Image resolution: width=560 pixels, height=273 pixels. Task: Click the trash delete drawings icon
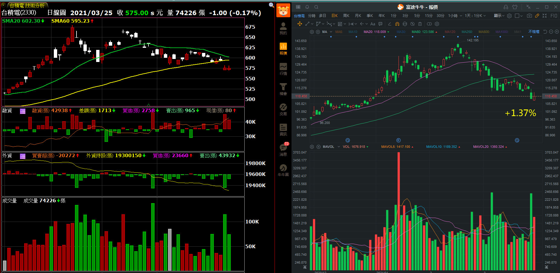[420, 24]
